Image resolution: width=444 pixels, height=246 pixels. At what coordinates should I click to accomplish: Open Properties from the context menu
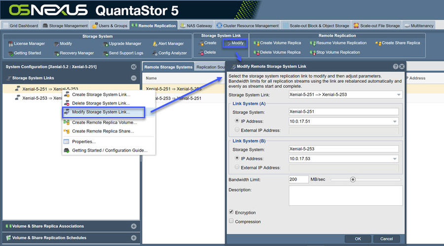(109, 142)
